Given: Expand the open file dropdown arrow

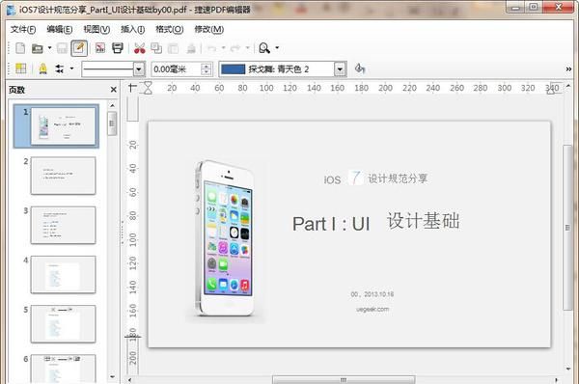Looking at the screenshot, I should [x=49, y=48].
